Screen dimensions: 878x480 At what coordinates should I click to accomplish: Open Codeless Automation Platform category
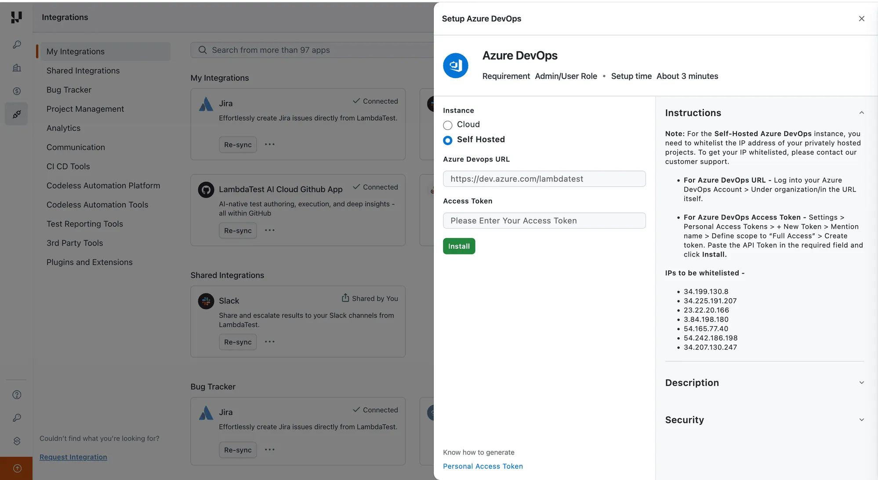(x=103, y=185)
